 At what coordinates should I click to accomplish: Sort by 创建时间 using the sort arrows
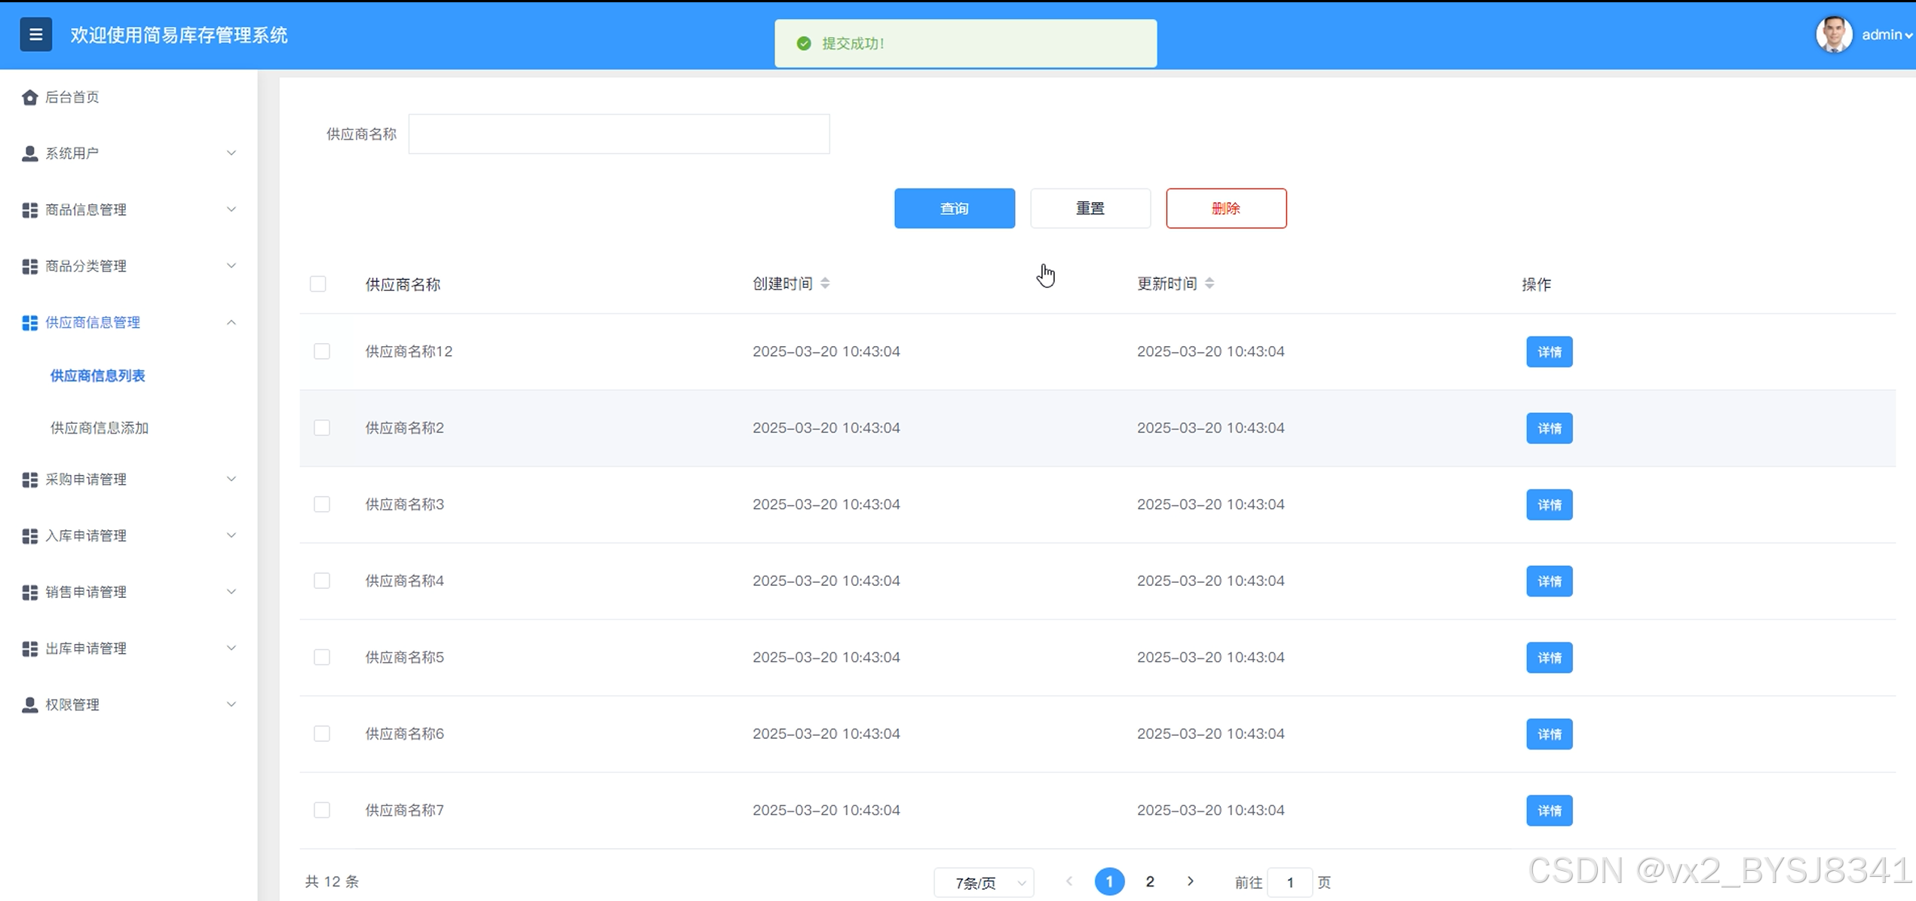(825, 283)
